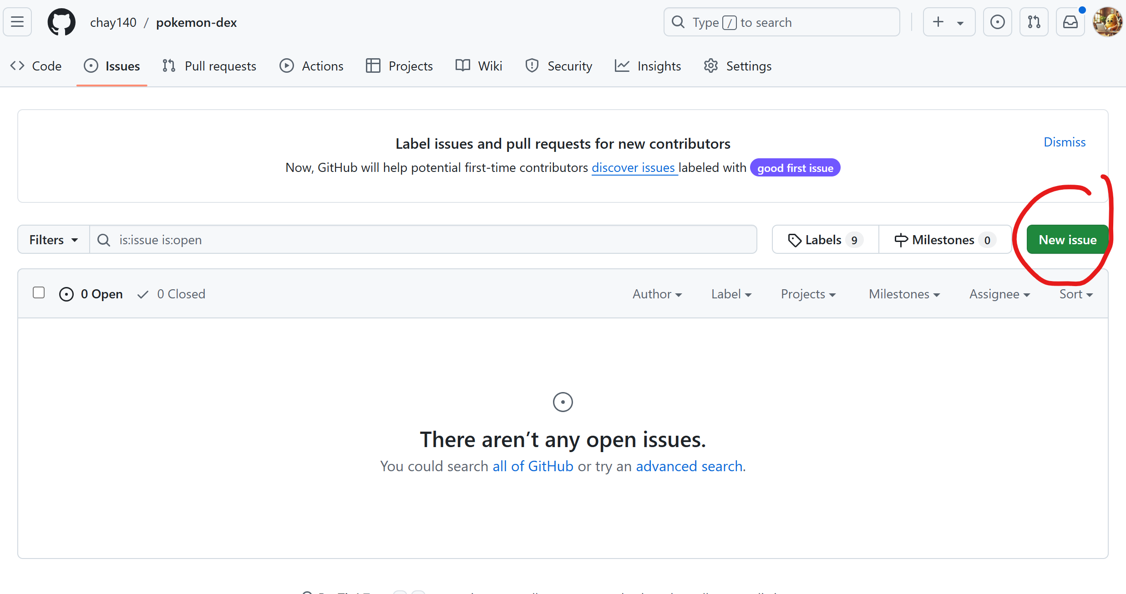Show 0 Closed issues

coord(172,294)
